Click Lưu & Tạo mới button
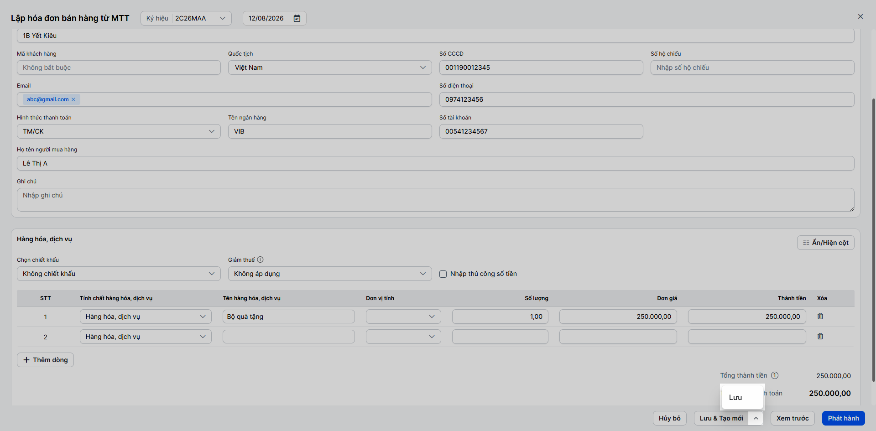Viewport: 876px width, 431px height. point(721,418)
